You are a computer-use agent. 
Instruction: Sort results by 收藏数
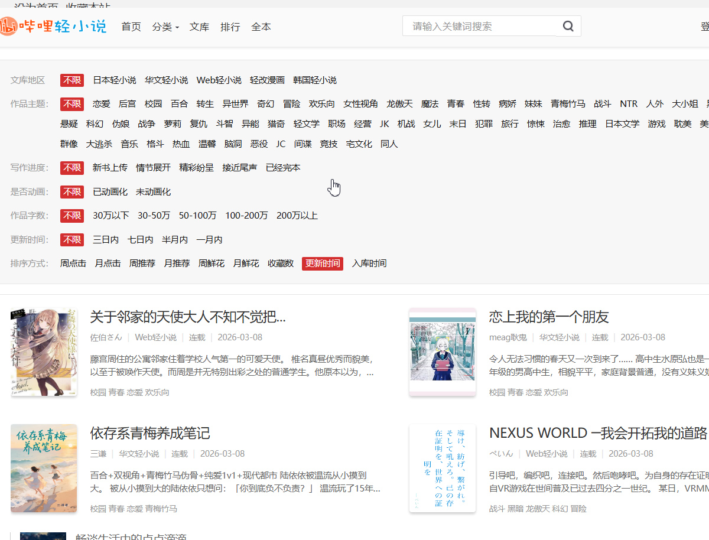pyautogui.click(x=280, y=264)
